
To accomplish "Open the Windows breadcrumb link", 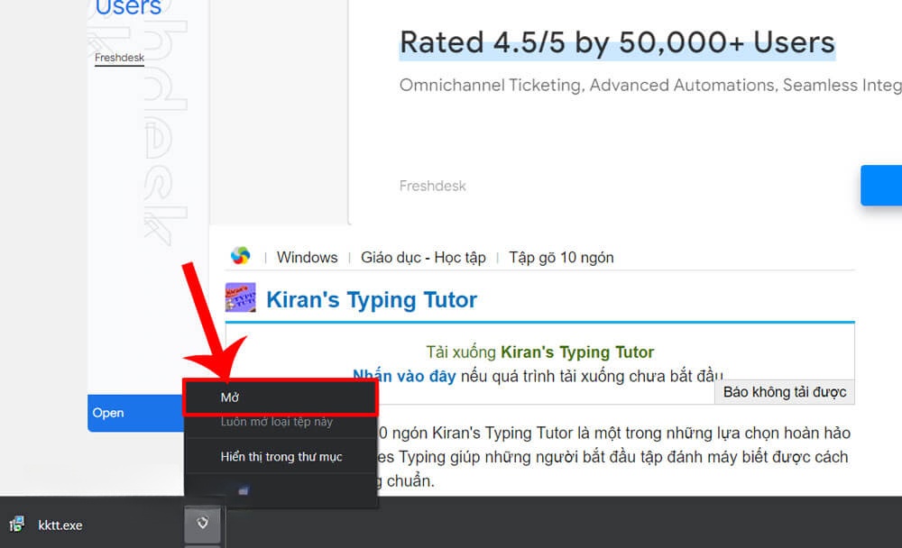I will (308, 257).
